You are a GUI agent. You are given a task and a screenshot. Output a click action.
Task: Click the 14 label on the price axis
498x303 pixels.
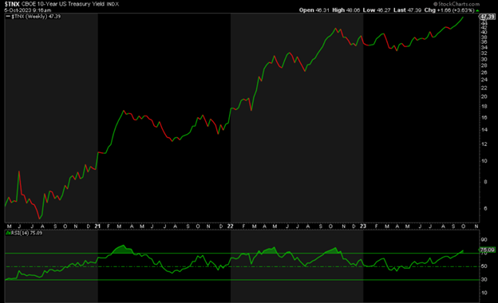484,130
